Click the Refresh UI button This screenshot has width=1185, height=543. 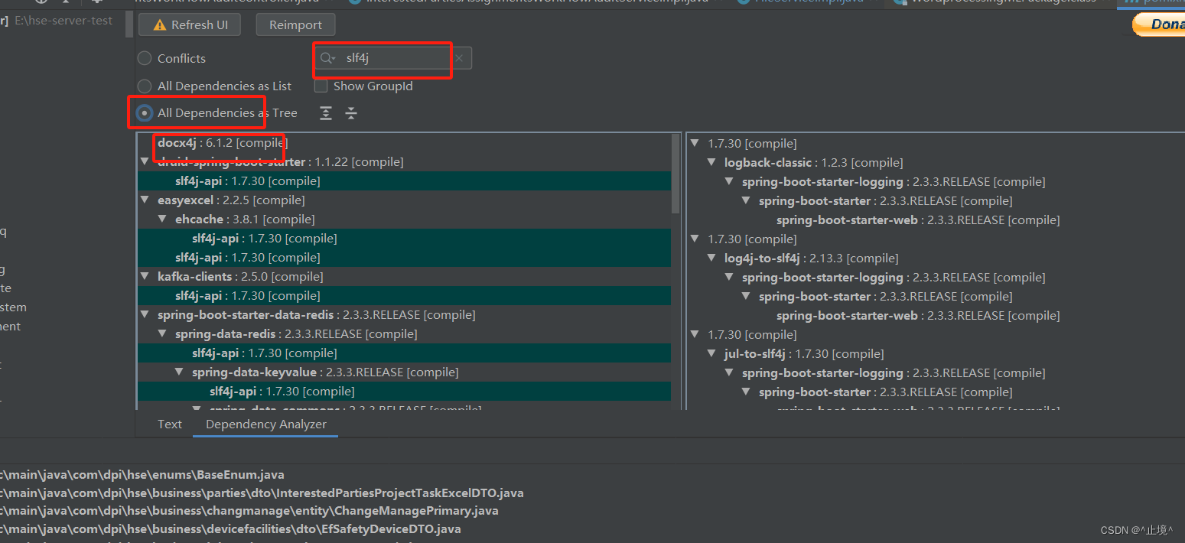click(190, 24)
